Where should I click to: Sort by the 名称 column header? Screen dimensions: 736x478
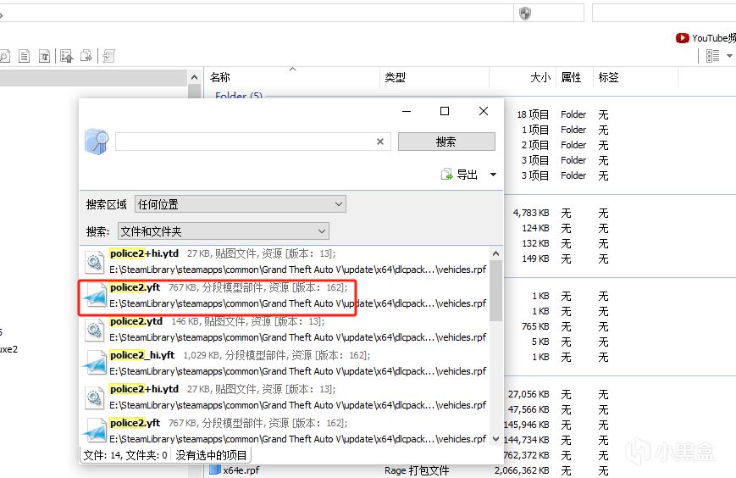pos(219,77)
